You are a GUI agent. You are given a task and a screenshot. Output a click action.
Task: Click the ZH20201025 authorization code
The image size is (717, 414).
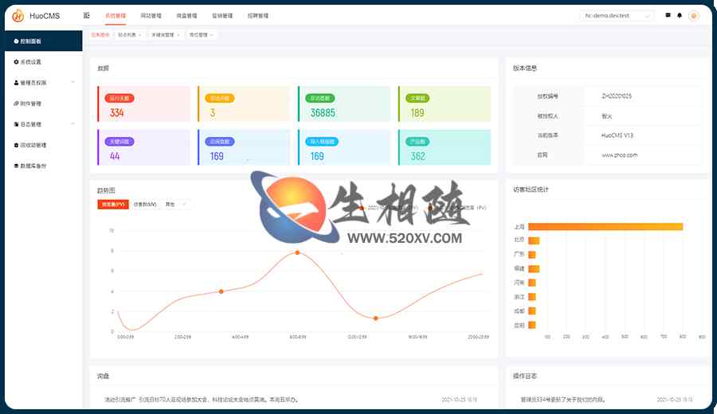point(617,96)
